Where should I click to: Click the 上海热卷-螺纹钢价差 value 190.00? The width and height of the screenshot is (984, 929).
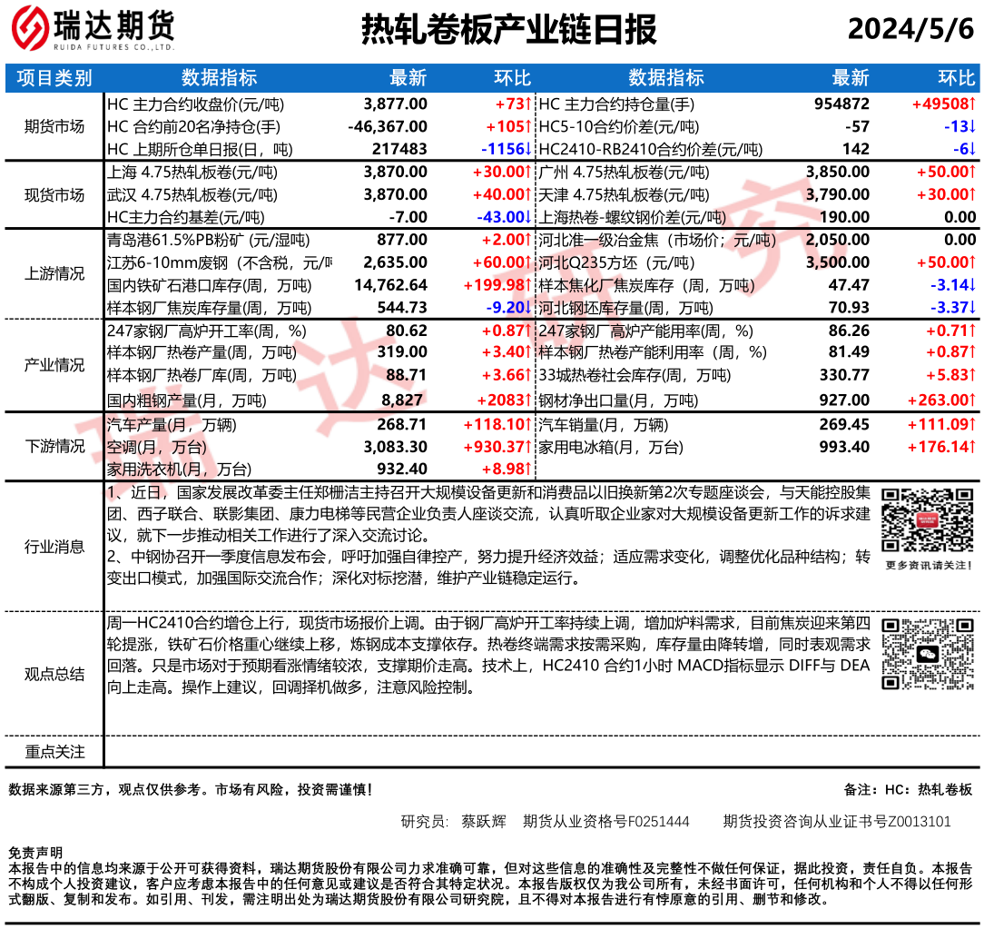click(845, 217)
